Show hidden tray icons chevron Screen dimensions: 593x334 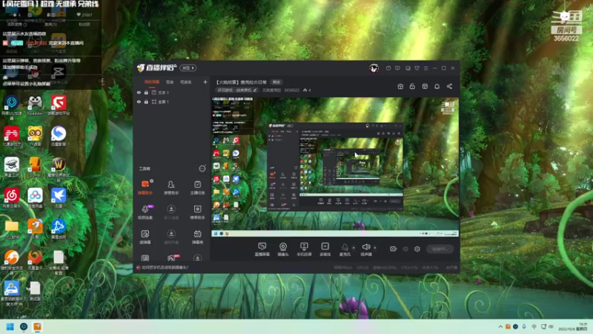tap(500, 327)
